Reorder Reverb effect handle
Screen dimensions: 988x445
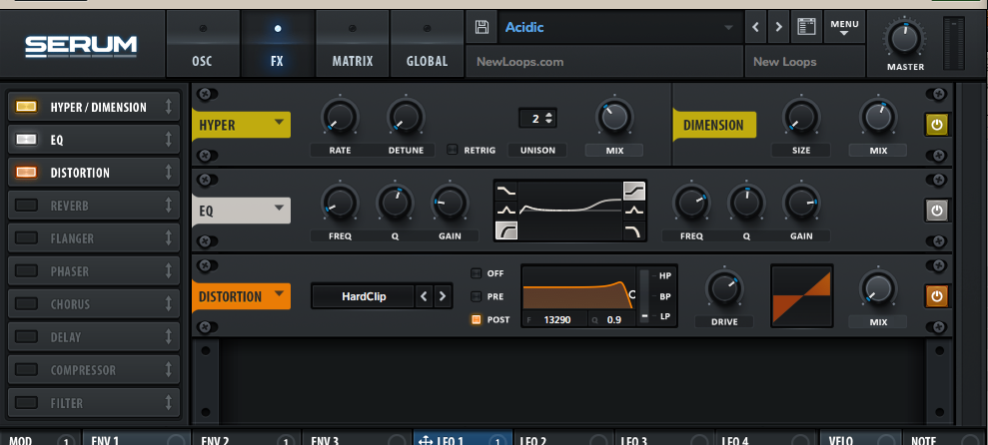[x=168, y=206]
